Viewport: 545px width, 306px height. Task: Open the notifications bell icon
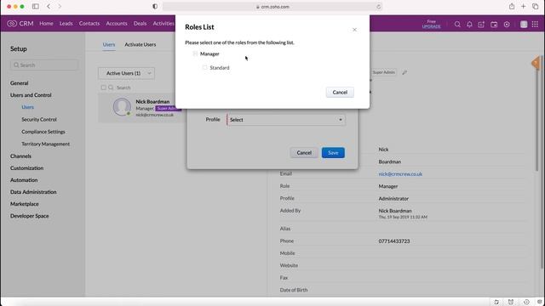click(469, 25)
